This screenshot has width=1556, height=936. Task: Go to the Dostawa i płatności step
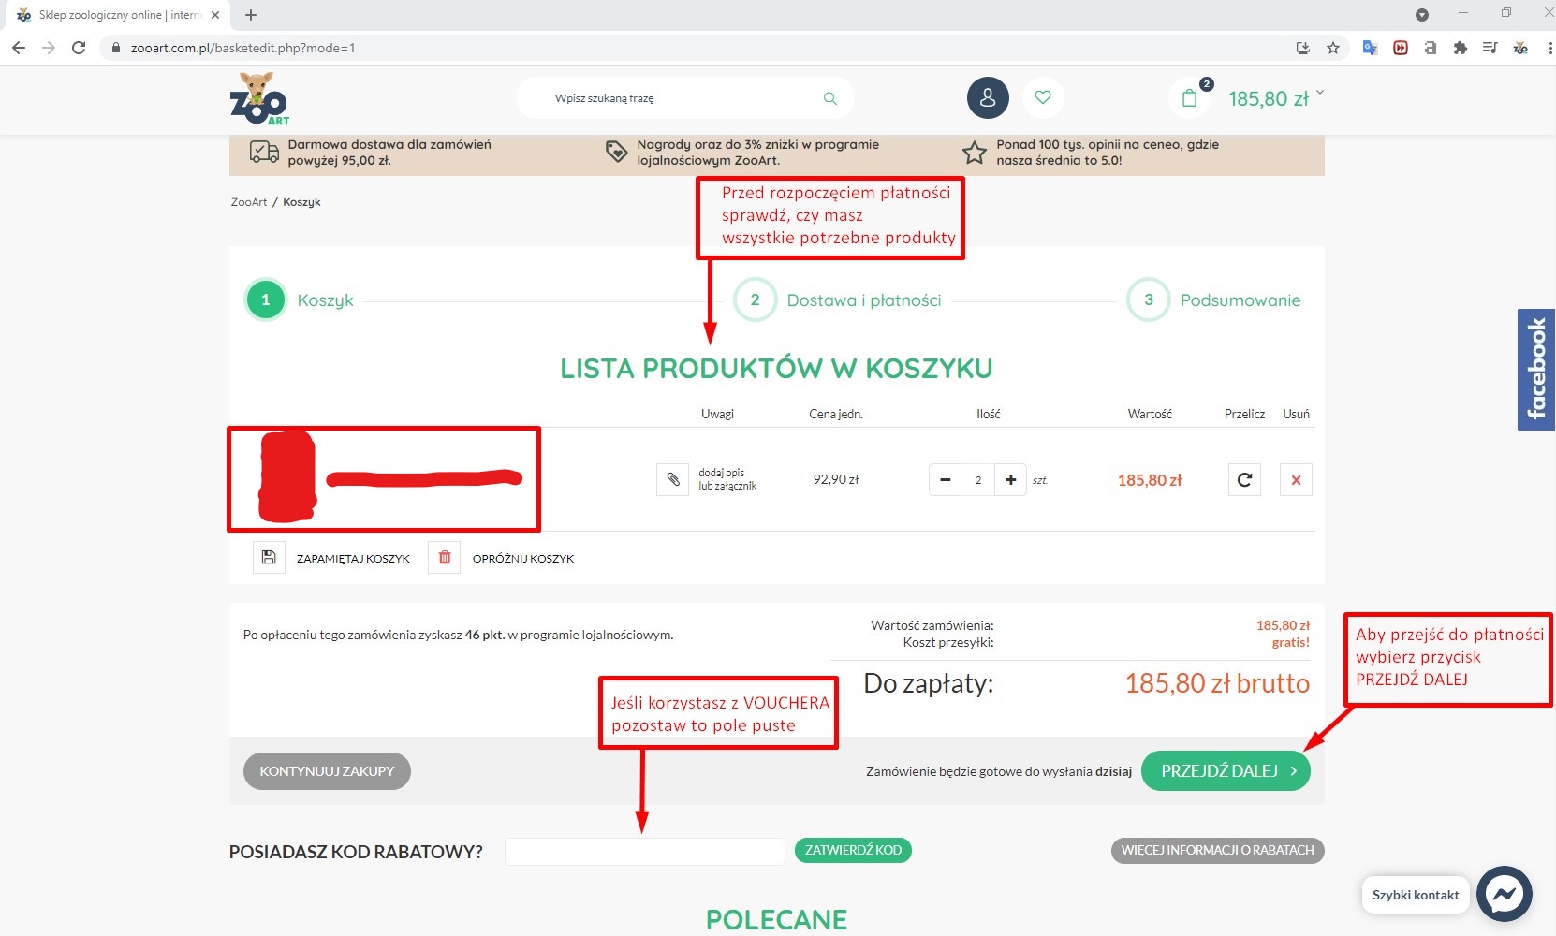[862, 300]
